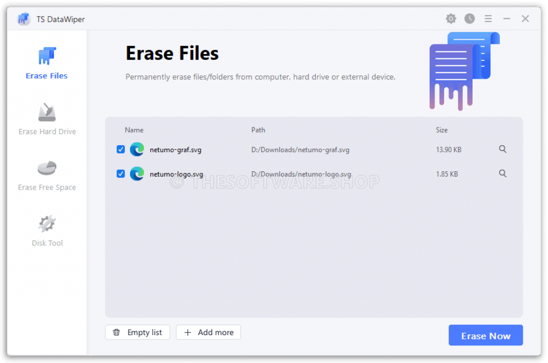Click the path D:/Downloads/netumo-logo.svg

301,174
